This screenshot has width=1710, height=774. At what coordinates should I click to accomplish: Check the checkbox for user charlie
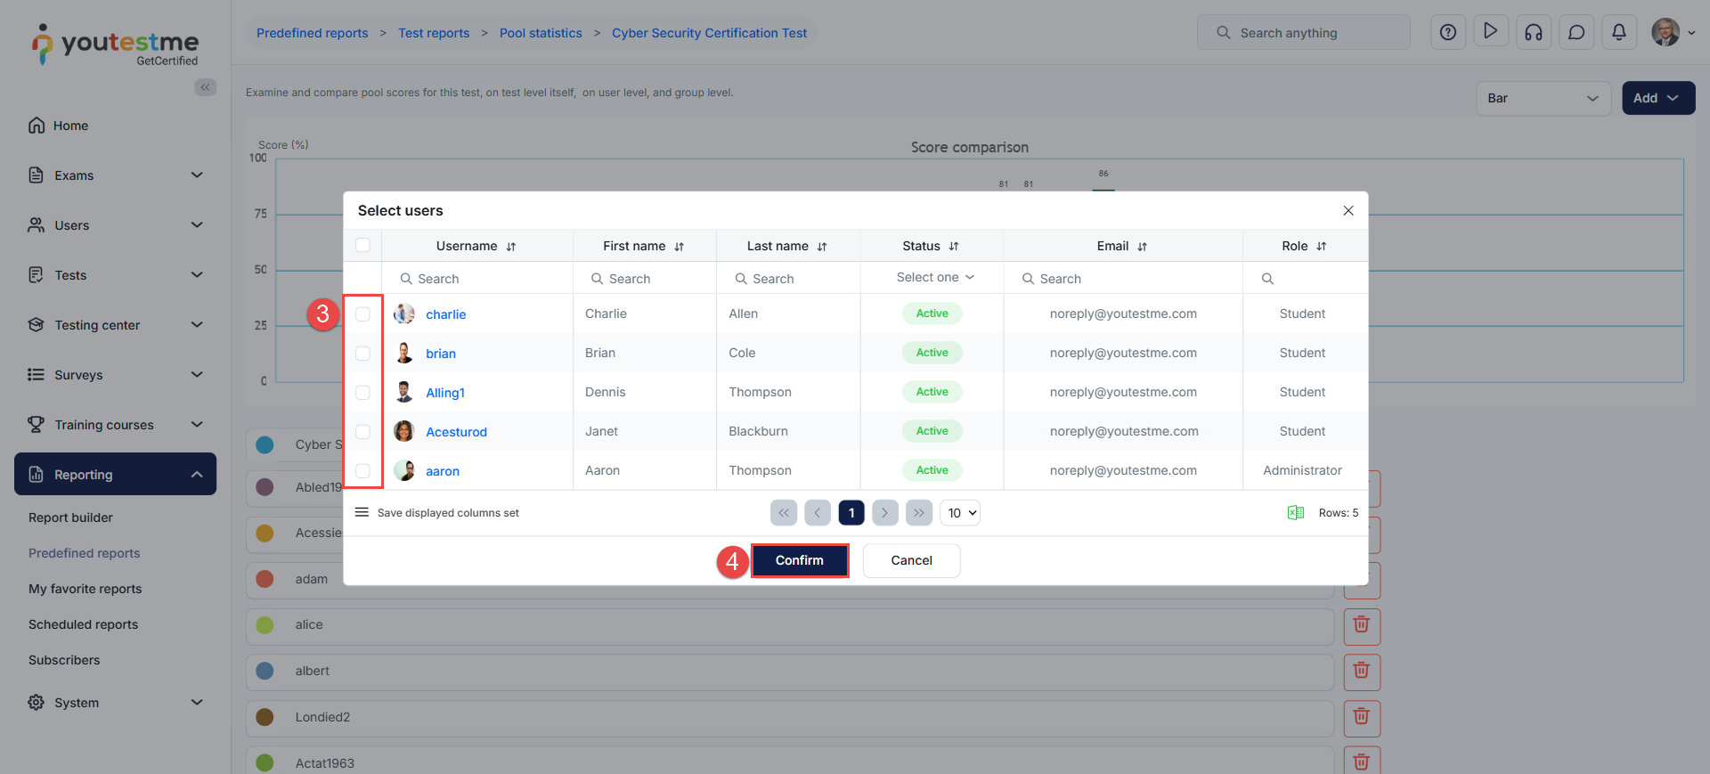362,314
